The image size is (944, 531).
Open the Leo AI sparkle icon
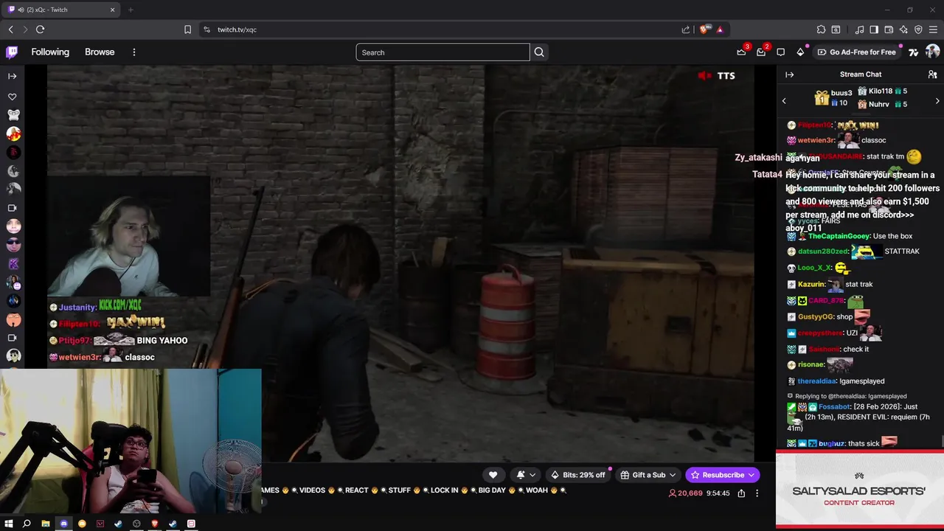[x=903, y=29]
